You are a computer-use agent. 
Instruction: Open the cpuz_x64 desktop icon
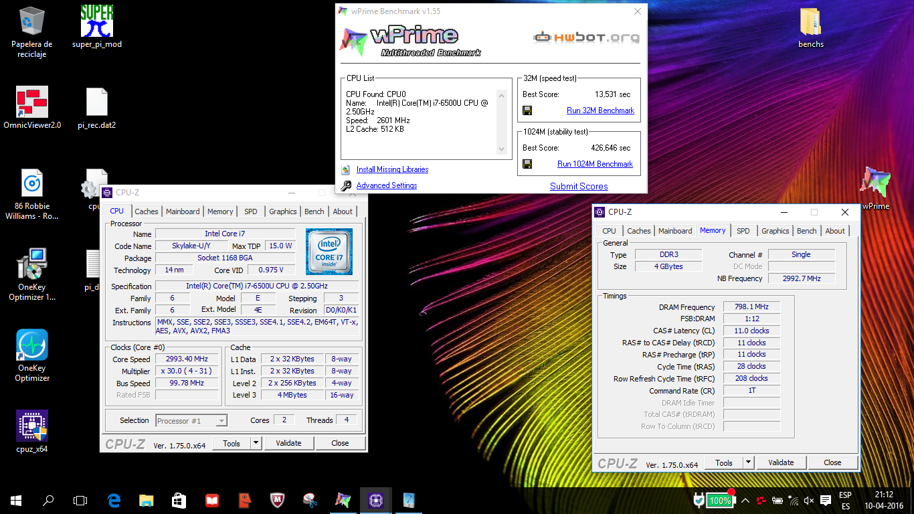tap(32, 432)
